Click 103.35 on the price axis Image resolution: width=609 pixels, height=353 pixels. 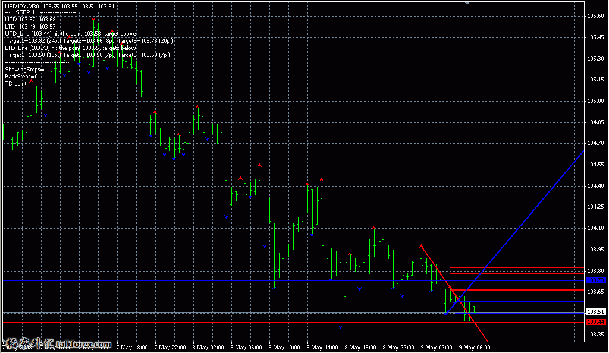coord(596,334)
